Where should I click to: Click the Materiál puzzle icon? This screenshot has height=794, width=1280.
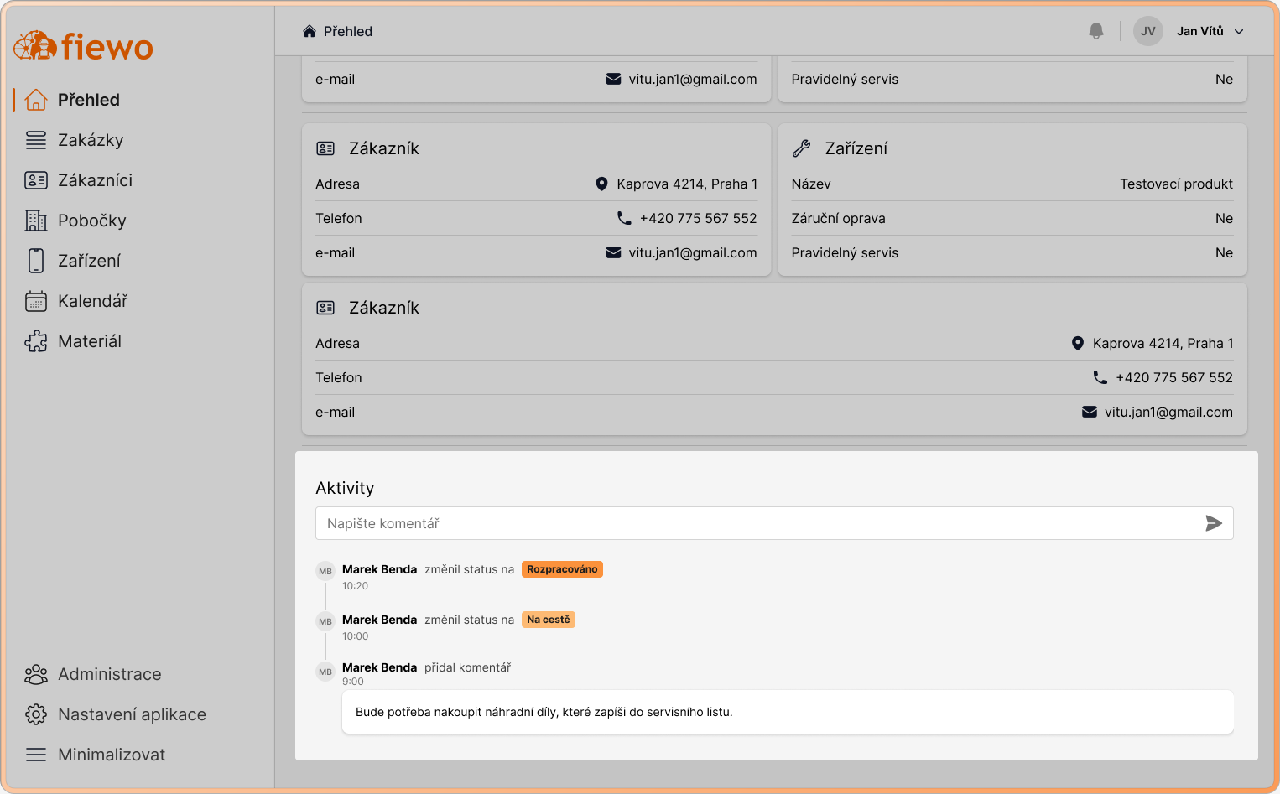click(x=36, y=341)
